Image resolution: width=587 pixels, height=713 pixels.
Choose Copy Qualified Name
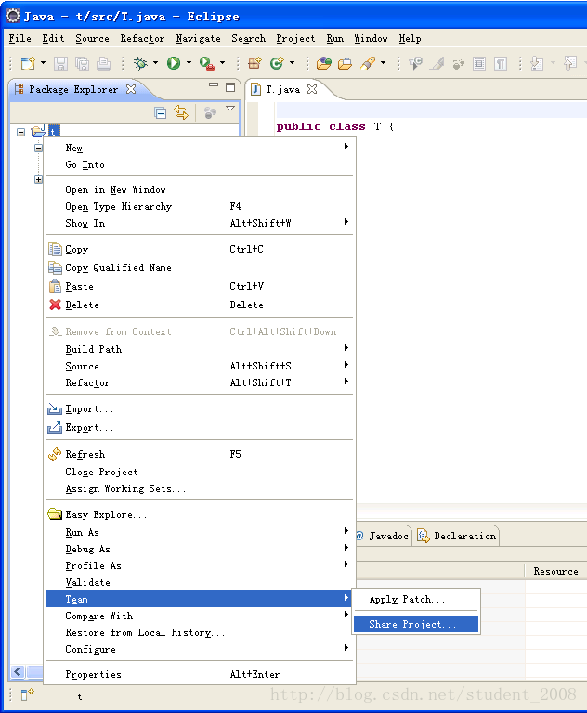tap(200, 267)
